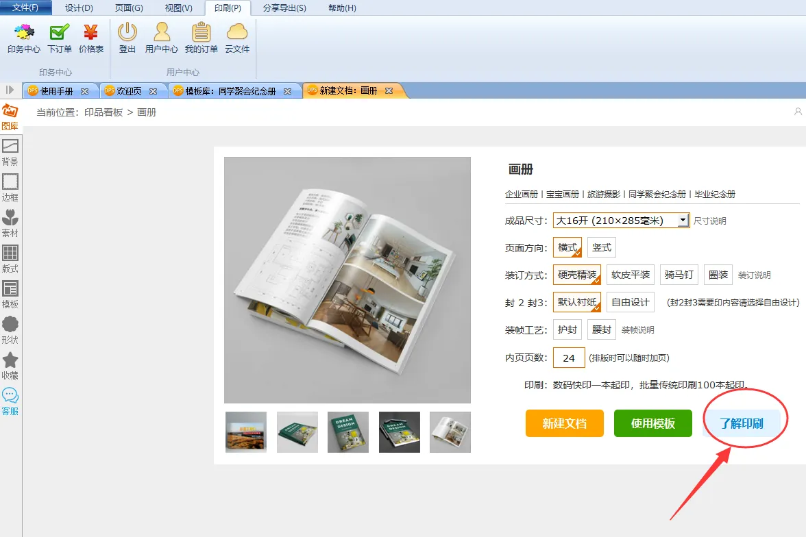Open the 客服 customer service sidebar icon
The height and width of the screenshot is (537, 806).
pos(10,401)
